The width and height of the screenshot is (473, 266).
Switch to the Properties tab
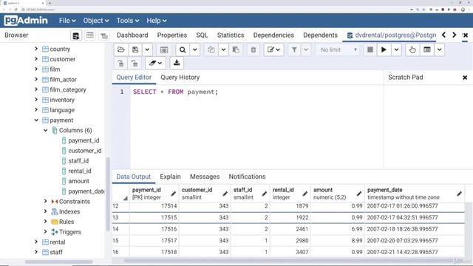point(172,35)
